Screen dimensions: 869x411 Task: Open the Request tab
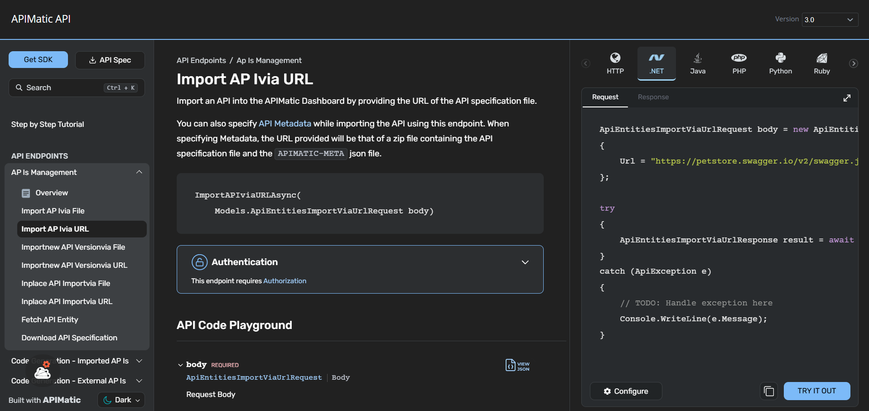[605, 97]
